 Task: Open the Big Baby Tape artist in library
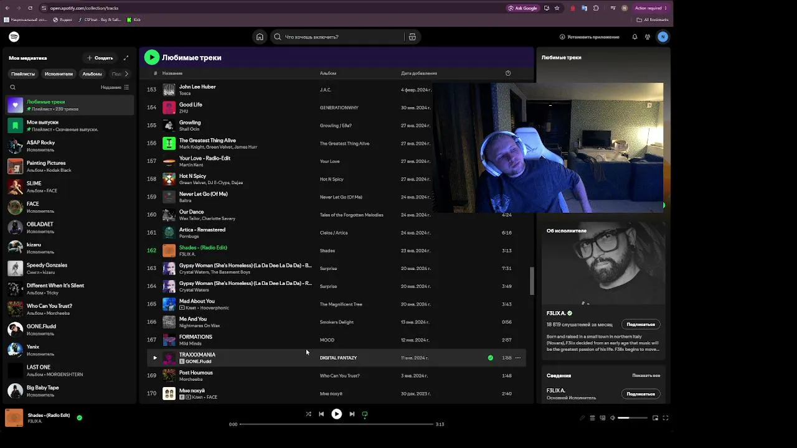pyautogui.click(x=70, y=391)
